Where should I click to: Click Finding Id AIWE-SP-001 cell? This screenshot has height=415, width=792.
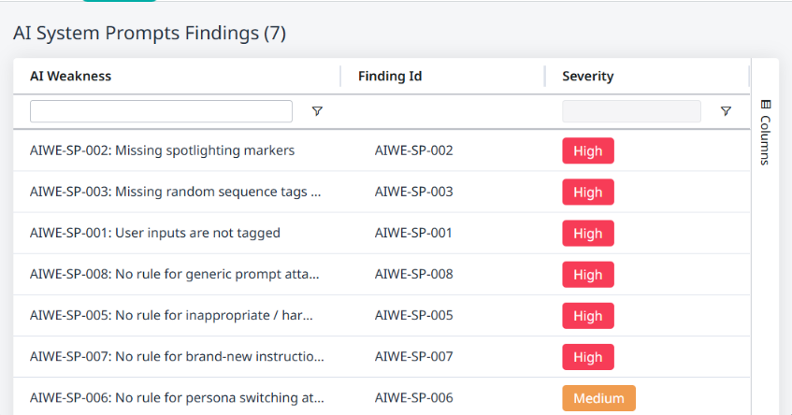[x=414, y=233]
